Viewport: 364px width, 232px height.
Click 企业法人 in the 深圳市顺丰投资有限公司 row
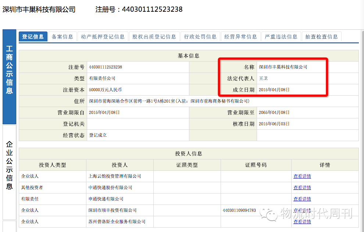pyautogui.click(x=30, y=210)
